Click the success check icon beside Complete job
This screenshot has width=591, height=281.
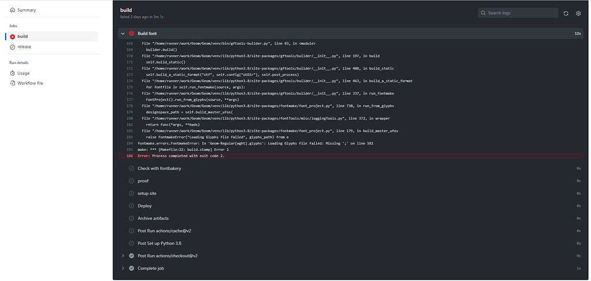coord(132,268)
